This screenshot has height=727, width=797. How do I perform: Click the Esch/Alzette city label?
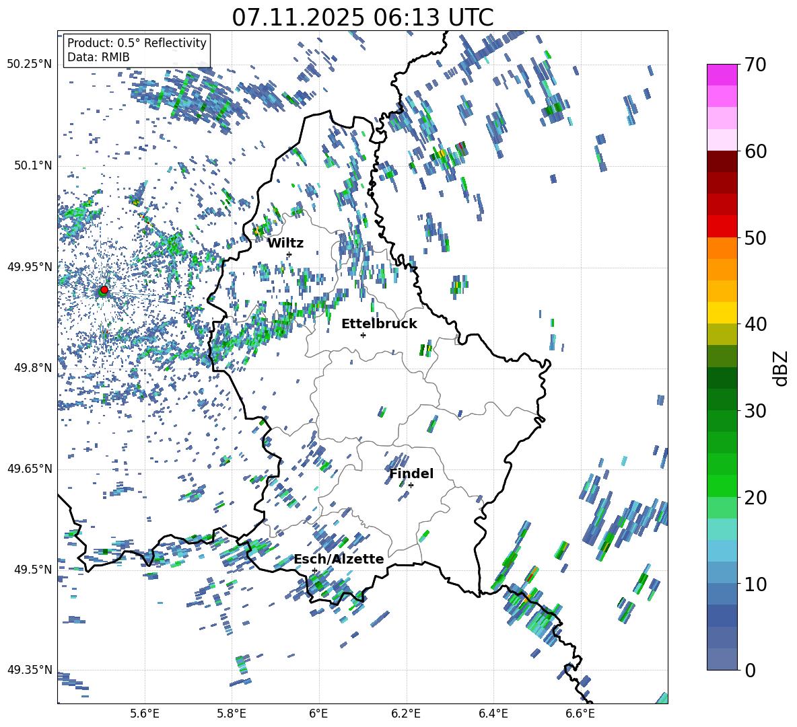coord(339,559)
